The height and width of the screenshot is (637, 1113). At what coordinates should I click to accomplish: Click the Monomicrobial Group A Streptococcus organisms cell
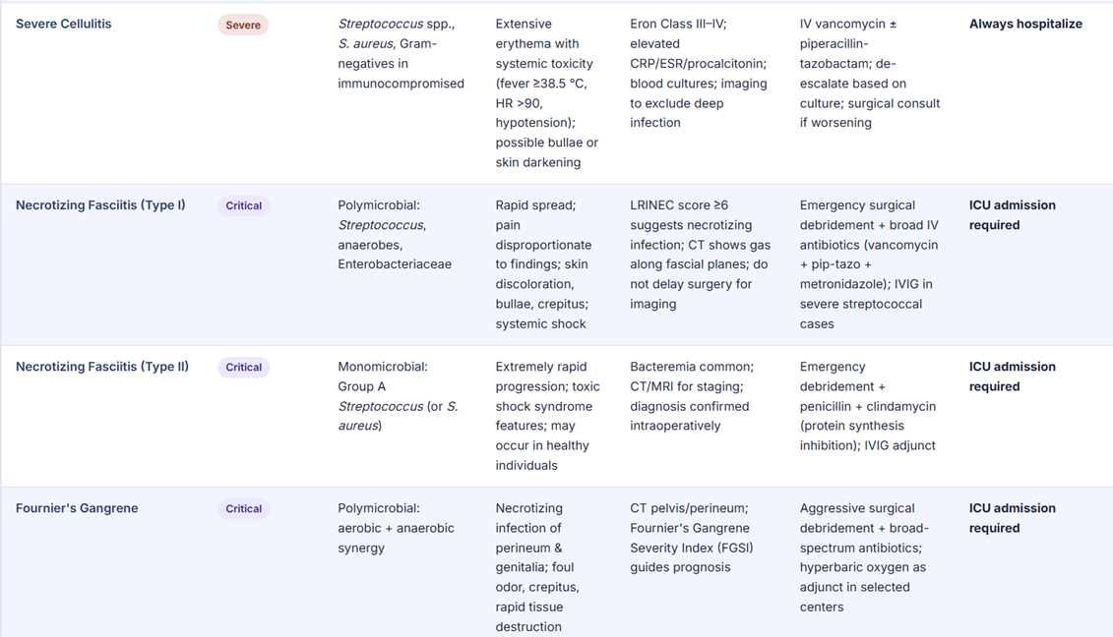(398, 396)
